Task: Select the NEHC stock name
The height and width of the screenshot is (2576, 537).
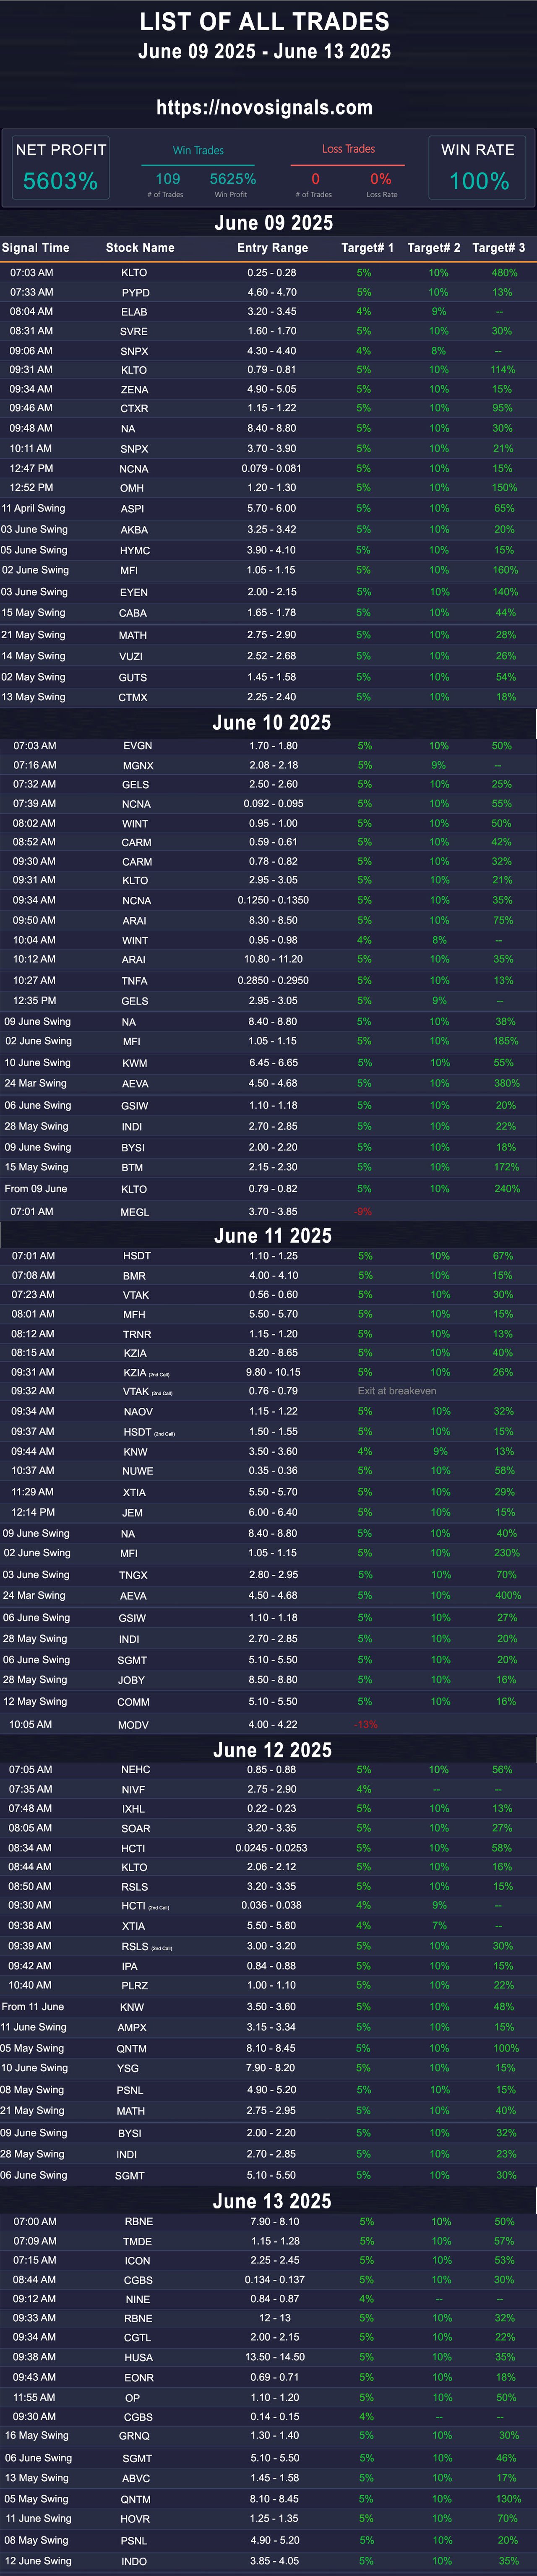Action: (136, 1770)
